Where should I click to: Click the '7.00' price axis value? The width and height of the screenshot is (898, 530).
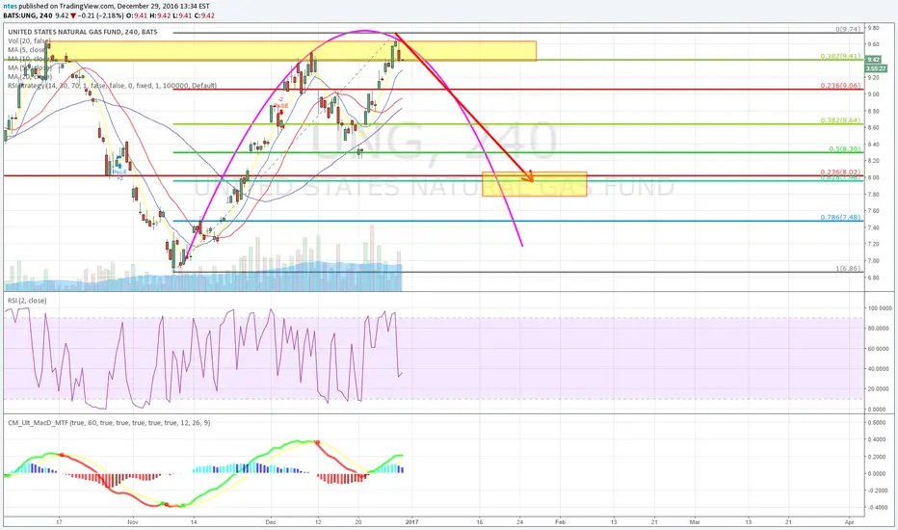[873, 261]
